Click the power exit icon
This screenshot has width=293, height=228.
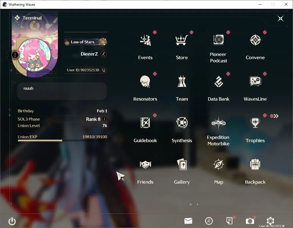[x=12, y=221]
